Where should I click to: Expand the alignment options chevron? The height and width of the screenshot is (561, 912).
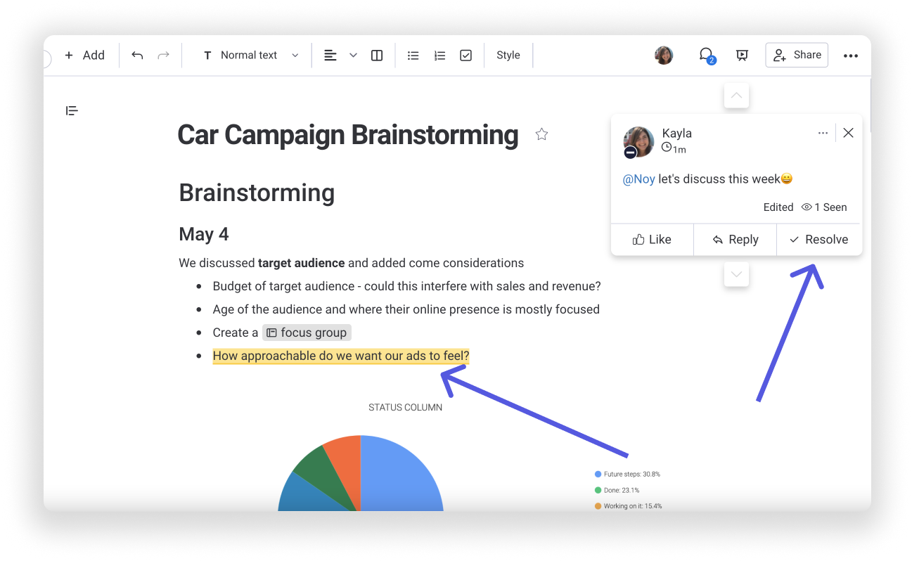(353, 55)
